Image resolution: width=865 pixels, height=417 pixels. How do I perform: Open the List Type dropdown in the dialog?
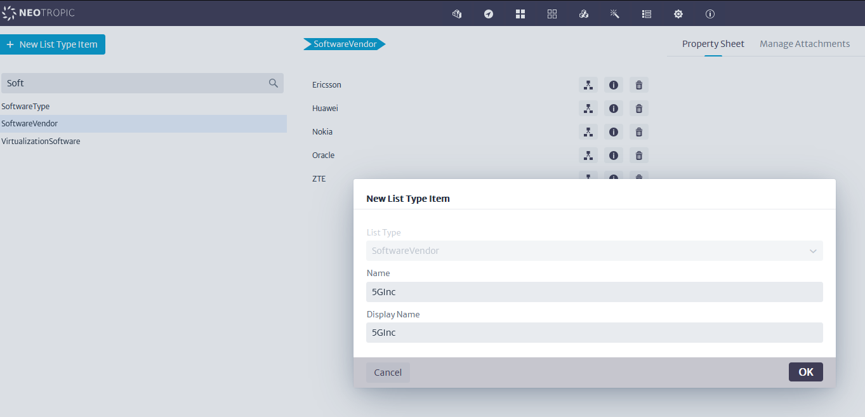coord(813,251)
